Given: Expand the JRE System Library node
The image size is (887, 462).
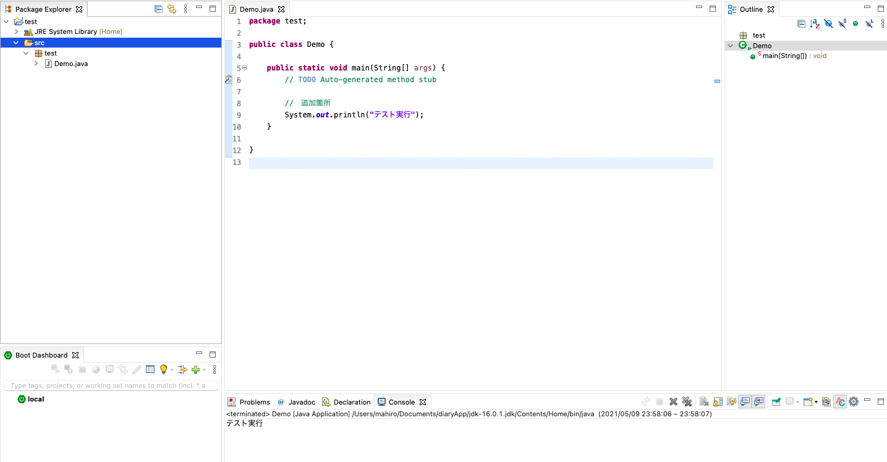Looking at the screenshot, I should (16, 31).
